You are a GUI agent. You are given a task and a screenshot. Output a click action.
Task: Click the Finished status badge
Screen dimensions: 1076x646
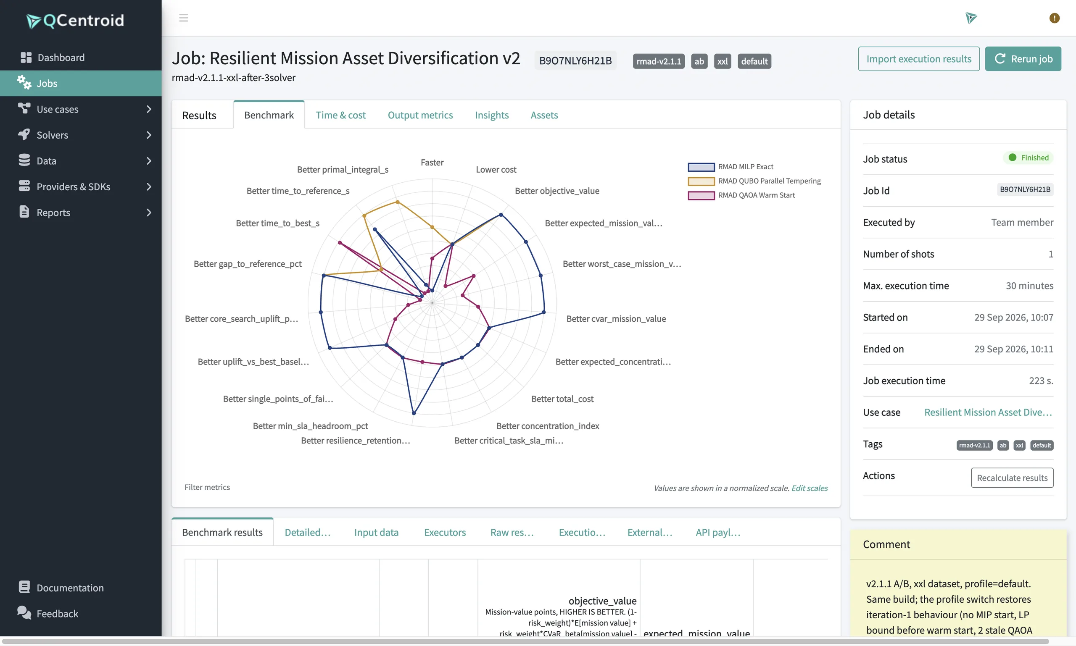click(x=1029, y=158)
